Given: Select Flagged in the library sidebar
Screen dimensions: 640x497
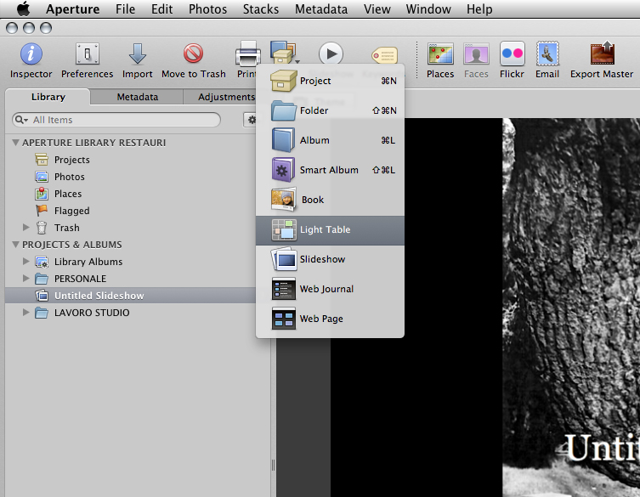Looking at the screenshot, I should pos(72,211).
